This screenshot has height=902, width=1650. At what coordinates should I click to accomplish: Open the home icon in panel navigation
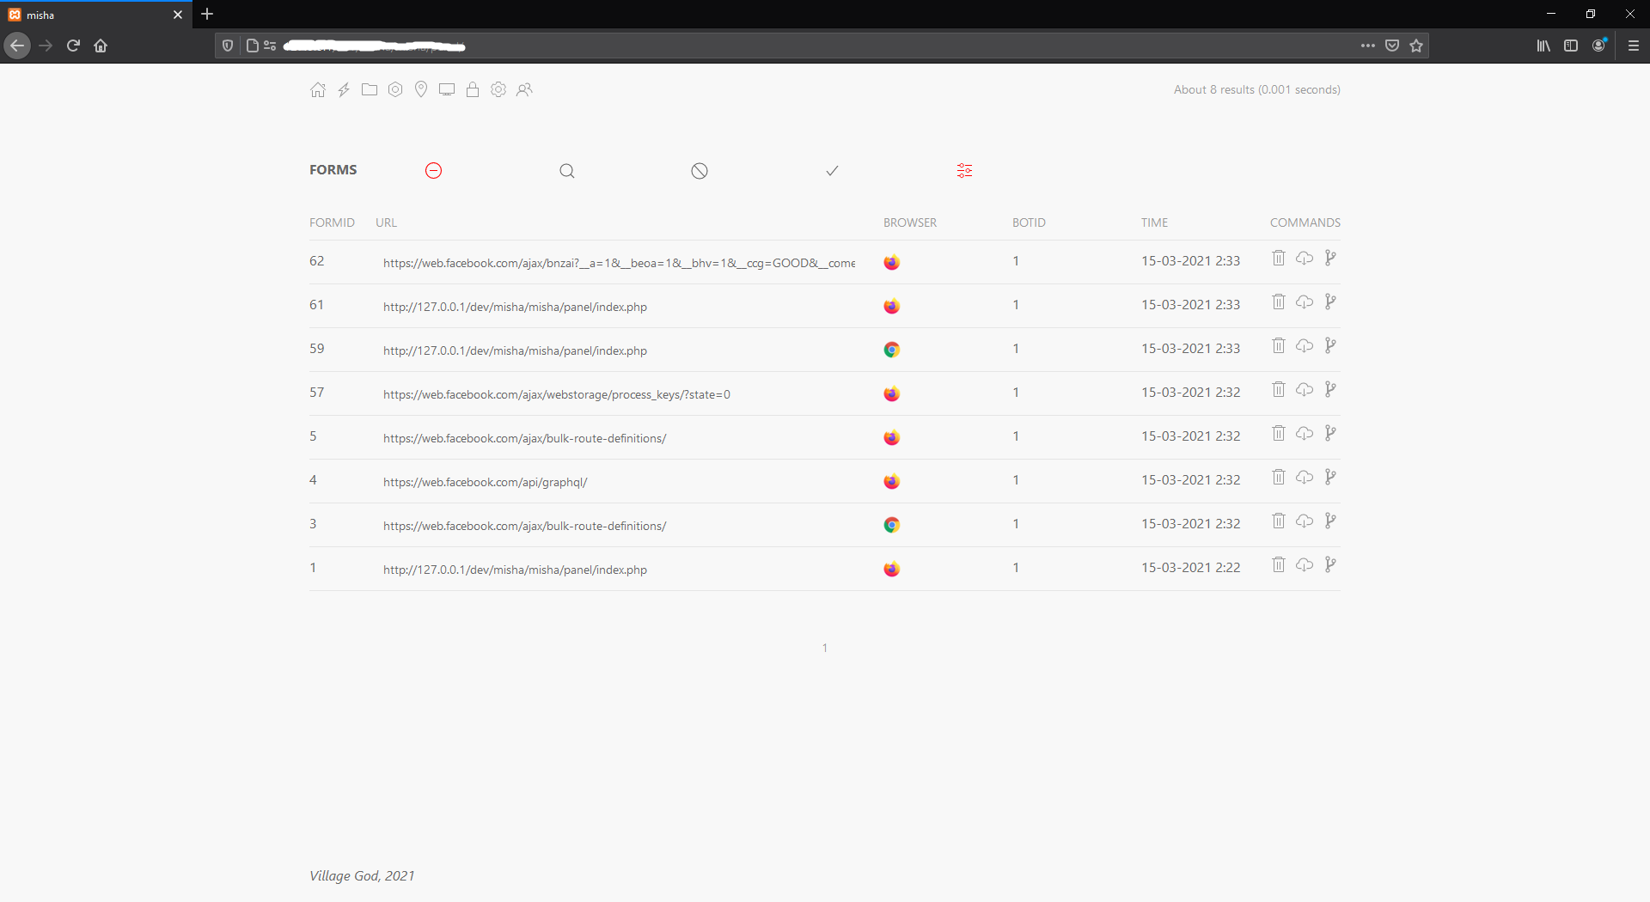coord(318,89)
